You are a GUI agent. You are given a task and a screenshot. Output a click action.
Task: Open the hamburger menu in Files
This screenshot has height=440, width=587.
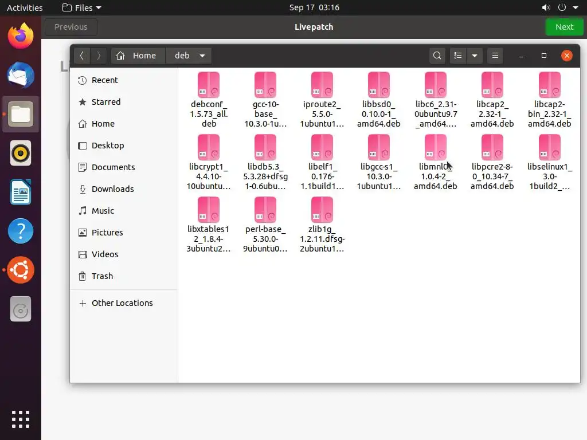pyautogui.click(x=495, y=56)
